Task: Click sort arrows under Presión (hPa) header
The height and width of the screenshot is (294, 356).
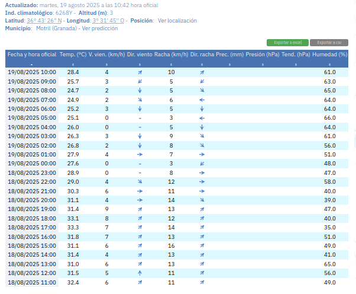Action: (x=262, y=63)
